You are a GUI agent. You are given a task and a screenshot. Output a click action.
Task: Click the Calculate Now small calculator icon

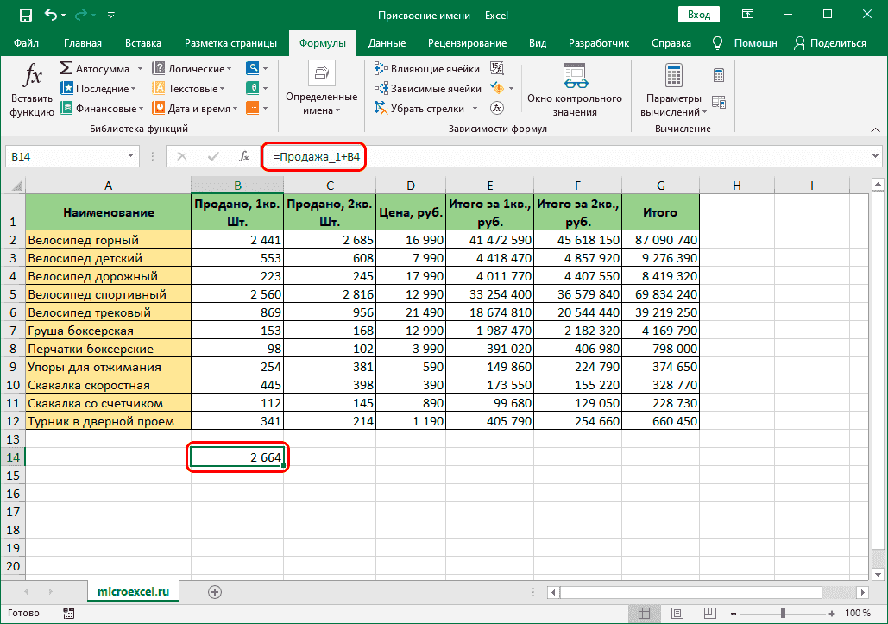(718, 76)
